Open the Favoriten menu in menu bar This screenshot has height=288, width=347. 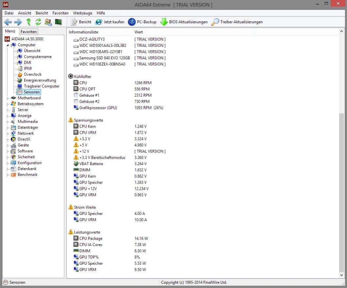click(x=60, y=13)
